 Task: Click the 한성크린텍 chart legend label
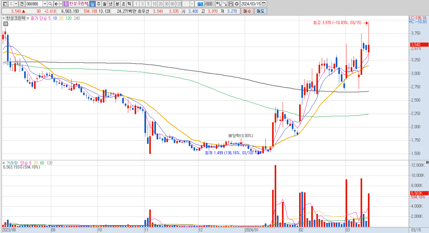pyautogui.click(x=16, y=18)
